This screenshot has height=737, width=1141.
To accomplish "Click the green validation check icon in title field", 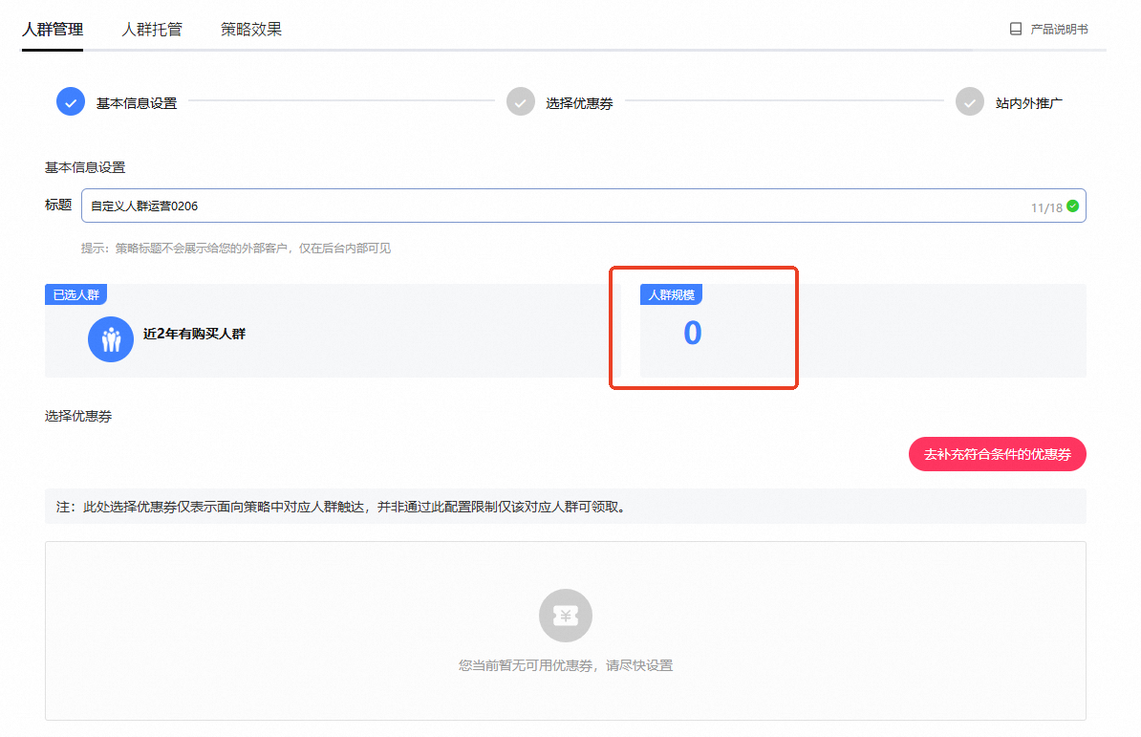I will pos(1072,206).
